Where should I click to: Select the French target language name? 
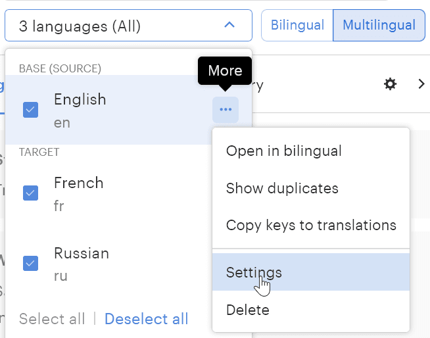coord(78,183)
